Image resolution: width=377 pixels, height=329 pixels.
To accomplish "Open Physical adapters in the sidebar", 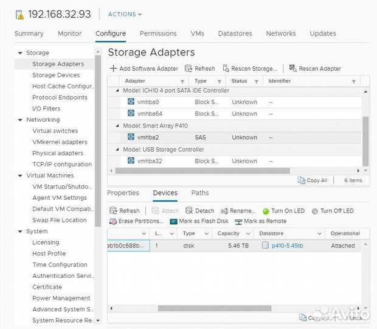I will coord(58,153).
